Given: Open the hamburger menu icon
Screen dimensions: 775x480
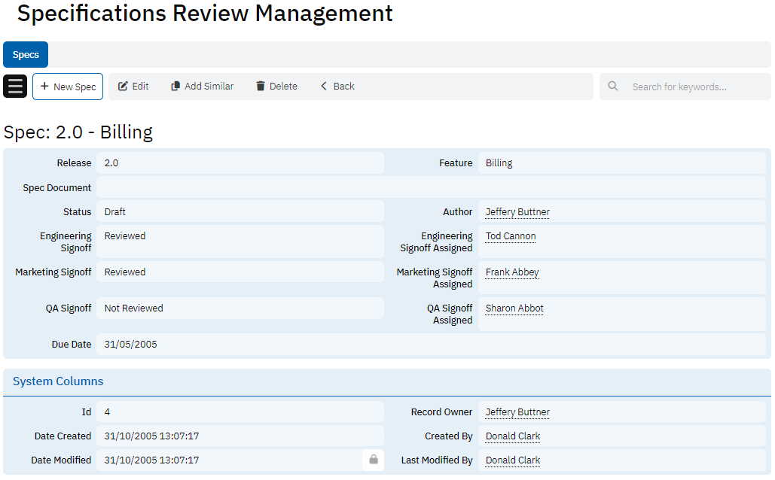Looking at the screenshot, I should click(15, 87).
